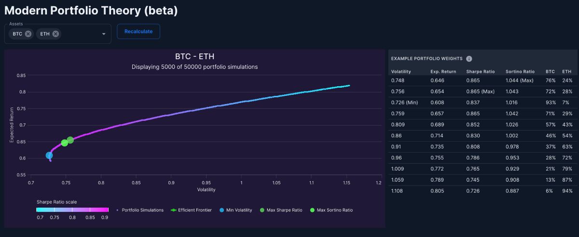Viewport: 579px width, 237px height.
Task: Click the Sharpe Ratio scale color bar
Action: click(x=72, y=210)
